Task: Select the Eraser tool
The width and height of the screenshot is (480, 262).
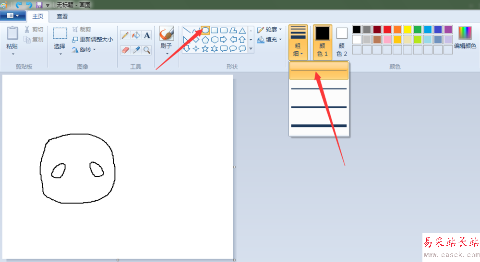Action: [x=125, y=50]
